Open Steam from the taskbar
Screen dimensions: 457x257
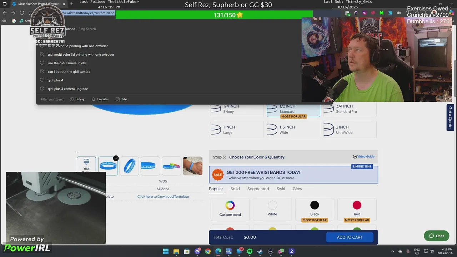[260, 251]
